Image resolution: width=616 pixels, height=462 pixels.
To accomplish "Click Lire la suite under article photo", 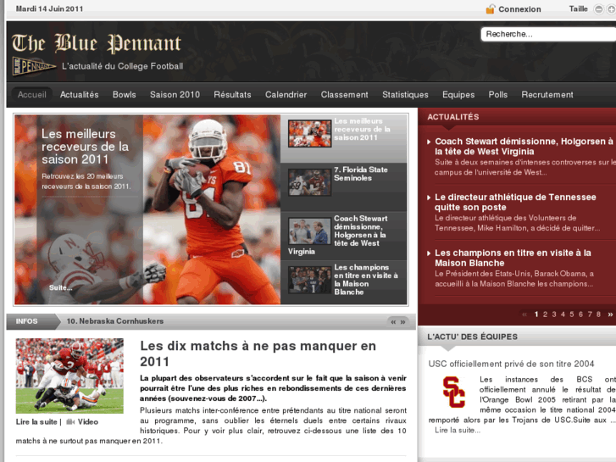I will (36, 422).
